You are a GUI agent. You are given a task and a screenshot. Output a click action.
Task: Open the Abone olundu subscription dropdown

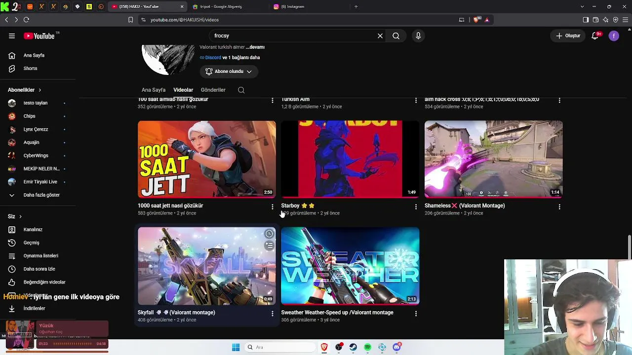coord(229,71)
